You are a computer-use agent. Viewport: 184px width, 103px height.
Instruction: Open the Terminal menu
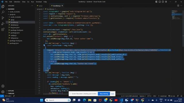pyautogui.click(x=39, y=2)
